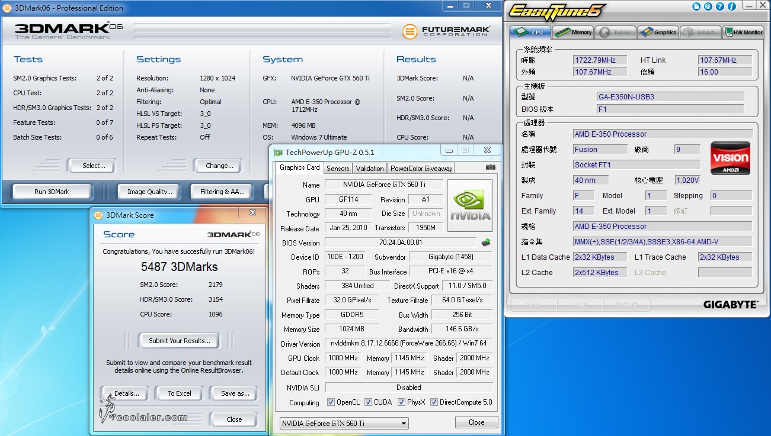Open the GPU selection dropdown in GPU-Z
The image size is (771, 436).
(344, 424)
